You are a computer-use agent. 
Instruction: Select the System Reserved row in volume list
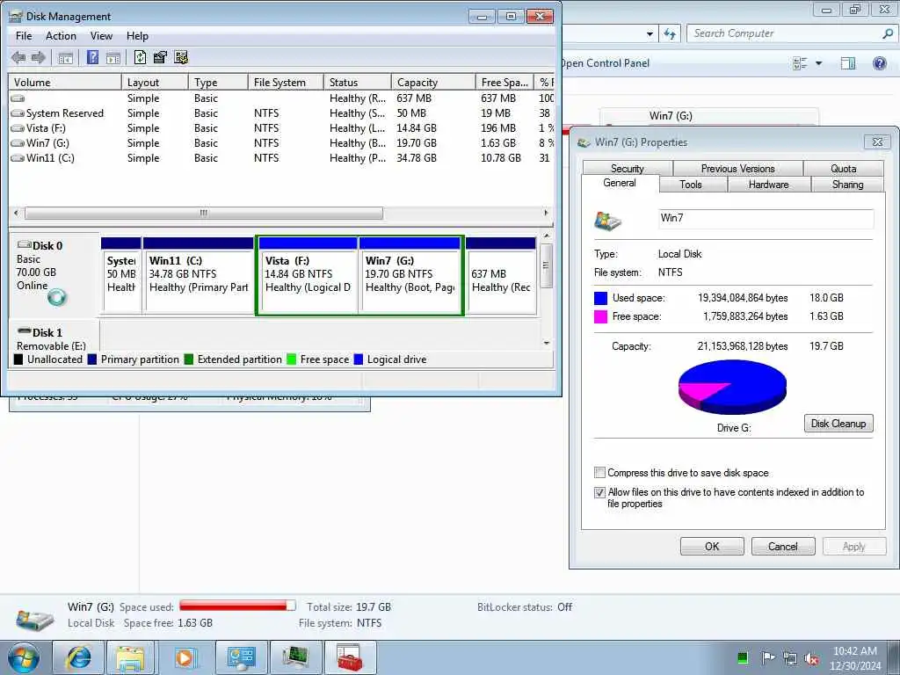(x=281, y=113)
